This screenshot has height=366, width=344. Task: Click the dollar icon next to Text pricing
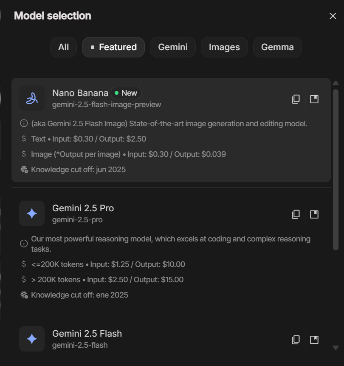[x=24, y=139]
